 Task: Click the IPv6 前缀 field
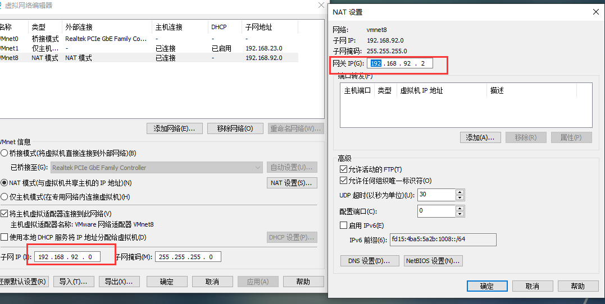click(443, 239)
